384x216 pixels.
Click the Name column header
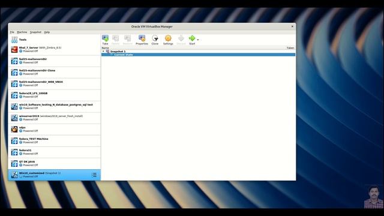(106, 48)
